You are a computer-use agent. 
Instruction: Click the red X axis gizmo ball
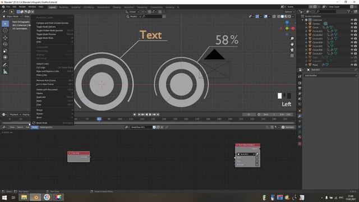click(293, 28)
